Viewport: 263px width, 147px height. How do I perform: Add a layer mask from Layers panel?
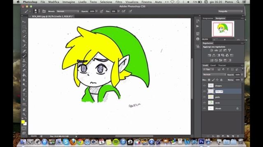(218, 136)
